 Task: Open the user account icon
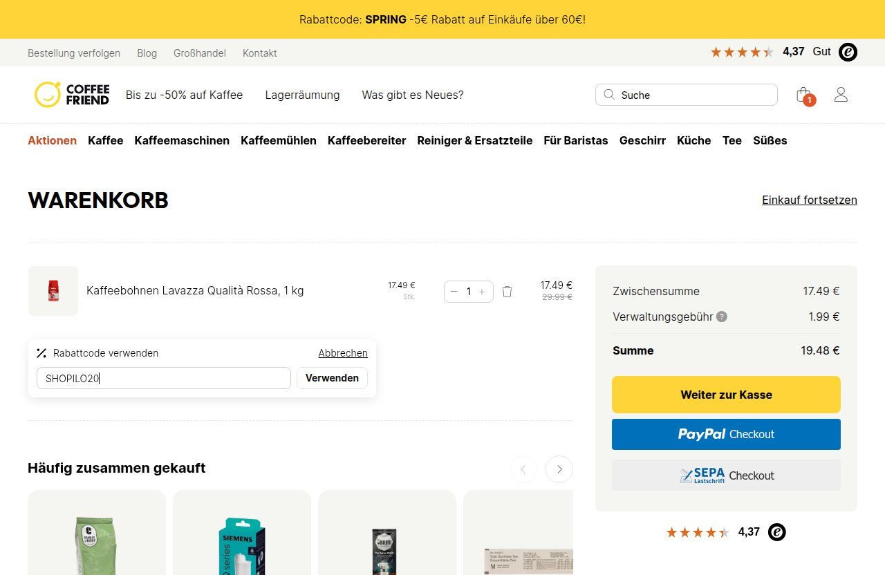tap(841, 95)
